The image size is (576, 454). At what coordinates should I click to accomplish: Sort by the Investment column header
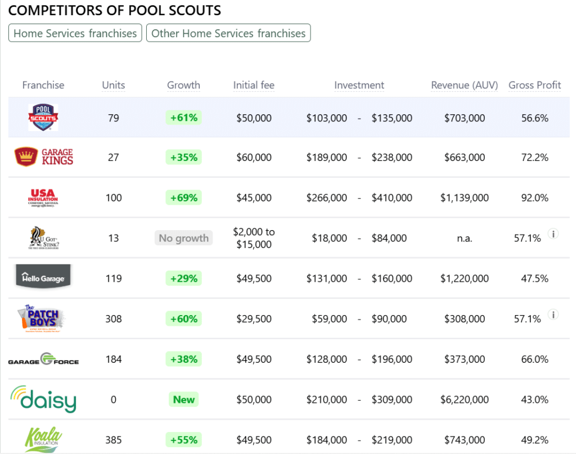[359, 85]
